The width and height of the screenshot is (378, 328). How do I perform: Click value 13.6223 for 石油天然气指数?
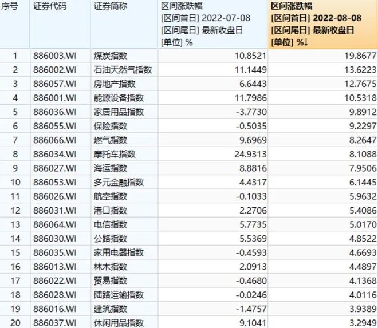pyautogui.click(x=360, y=70)
